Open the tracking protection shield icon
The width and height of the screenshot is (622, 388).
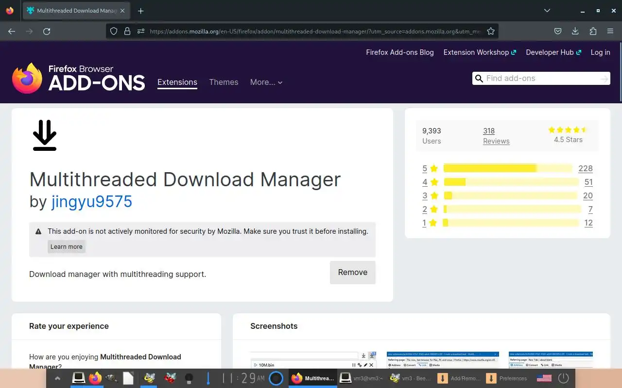pyautogui.click(x=114, y=31)
